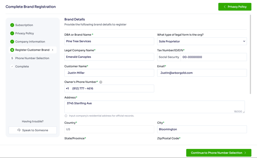Screen dimensions: 257x158
Task: Click the headset icon in Speak to Someone
Action: 19,130
